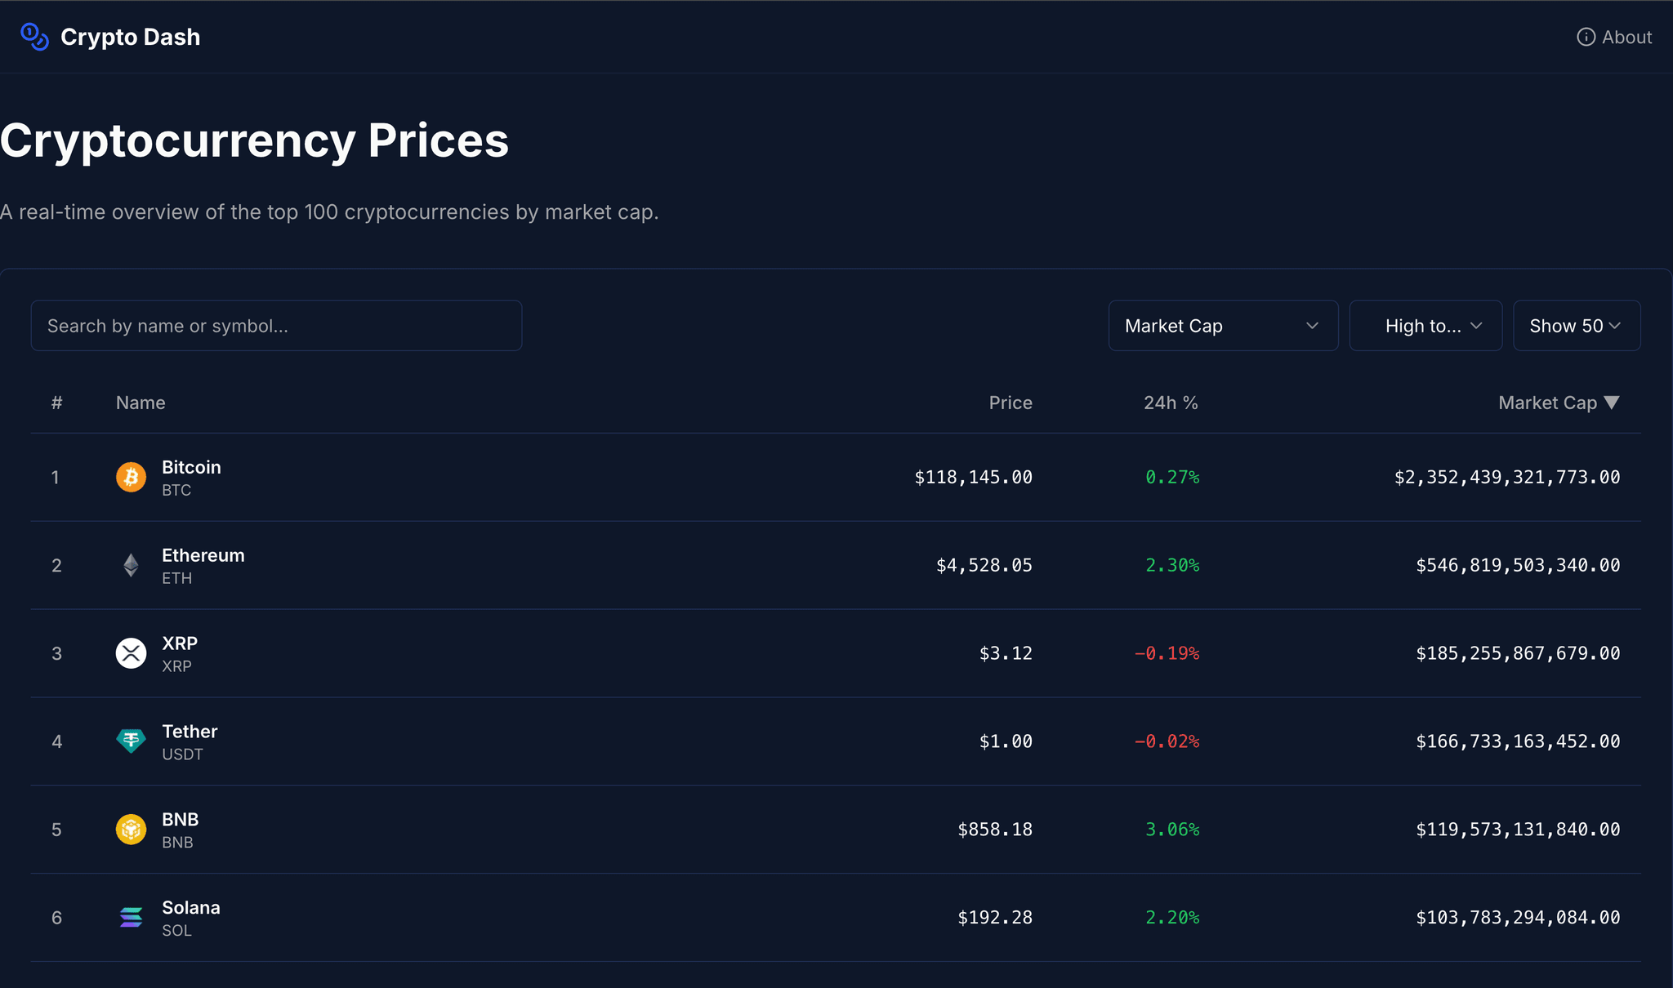The width and height of the screenshot is (1673, 988).
Task: Open the High to Low order dropdown
Action: 1425,325
